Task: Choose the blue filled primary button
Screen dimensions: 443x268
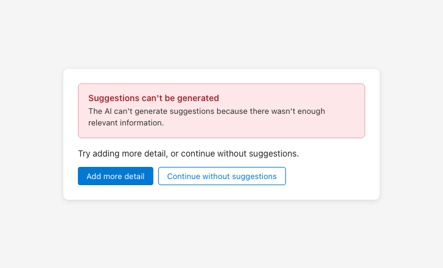Action: coord(116,176)
